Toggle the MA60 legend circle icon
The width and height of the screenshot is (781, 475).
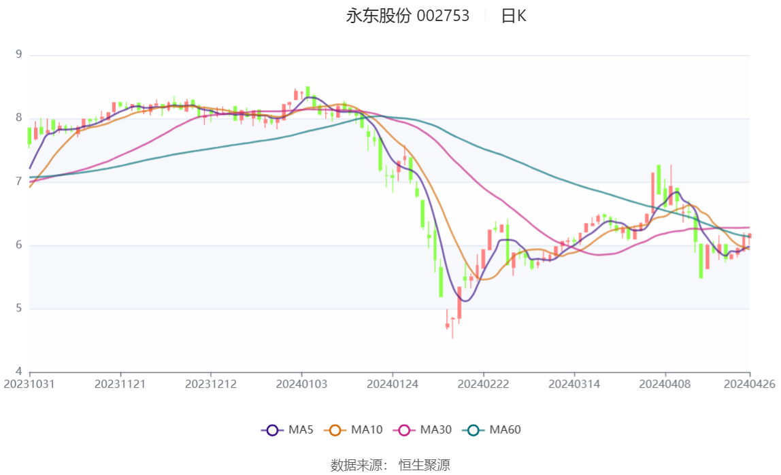point(473,430)
